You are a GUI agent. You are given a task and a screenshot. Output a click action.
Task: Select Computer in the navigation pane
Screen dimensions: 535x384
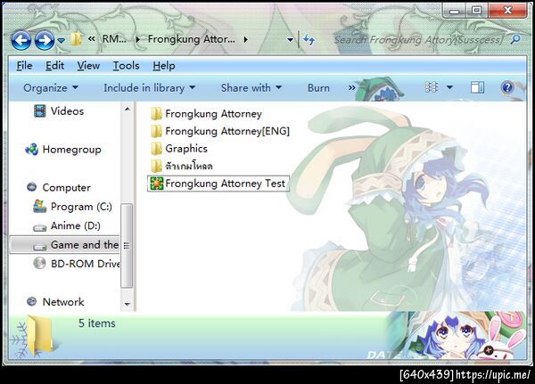67,188
